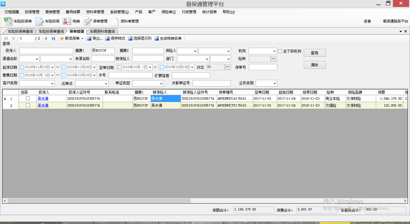Switch to the 车辆资料库查询 tab
410x224 pixels.
click(102, 32)
